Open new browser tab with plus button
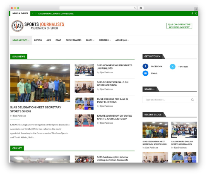 [196, 9]
